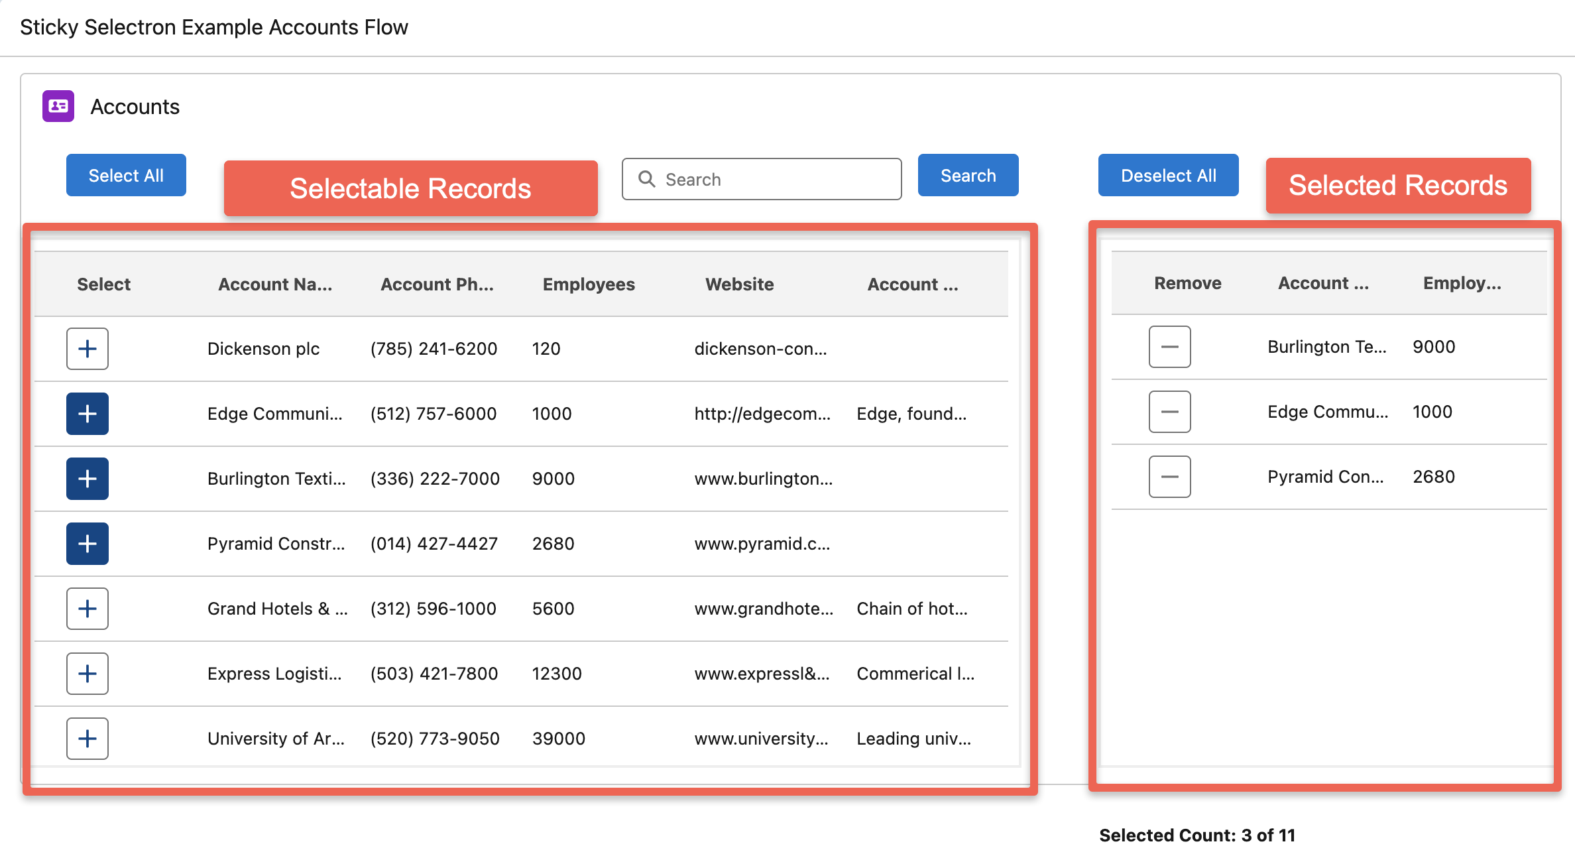Toggle the selected plus for Pyramid Construction
The height and width of the screenshot is (858, 1575).
tap(87, 544)
